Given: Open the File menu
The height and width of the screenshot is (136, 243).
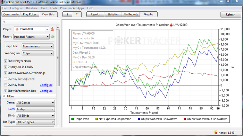Looking at the screenshot, I should (x=5, y=8).
